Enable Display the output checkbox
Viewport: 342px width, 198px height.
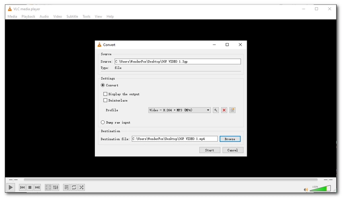click(x=105, y=94)
